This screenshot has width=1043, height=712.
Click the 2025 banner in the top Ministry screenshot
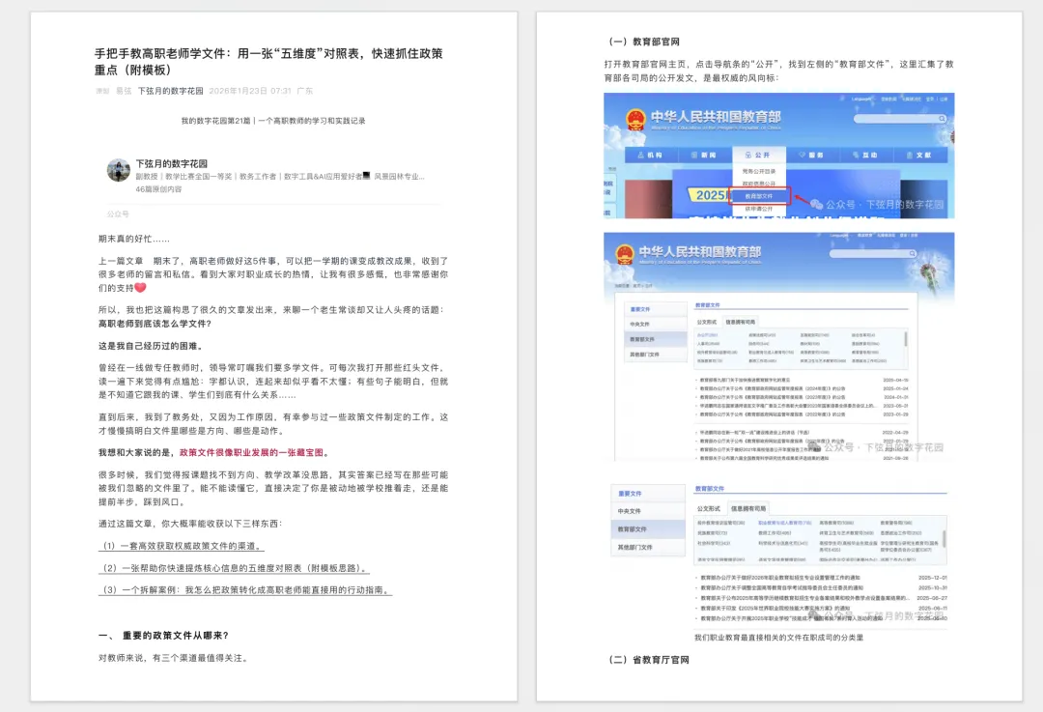point(709,195)
